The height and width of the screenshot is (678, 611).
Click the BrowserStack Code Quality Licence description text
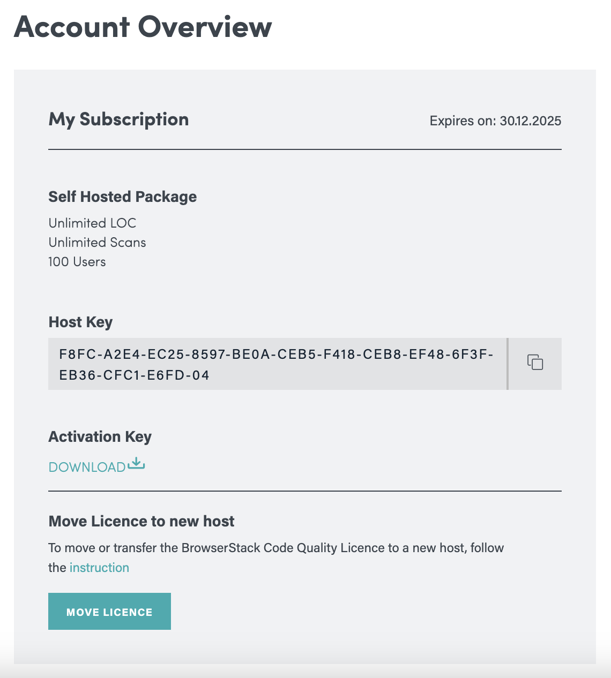pos(276,558)
